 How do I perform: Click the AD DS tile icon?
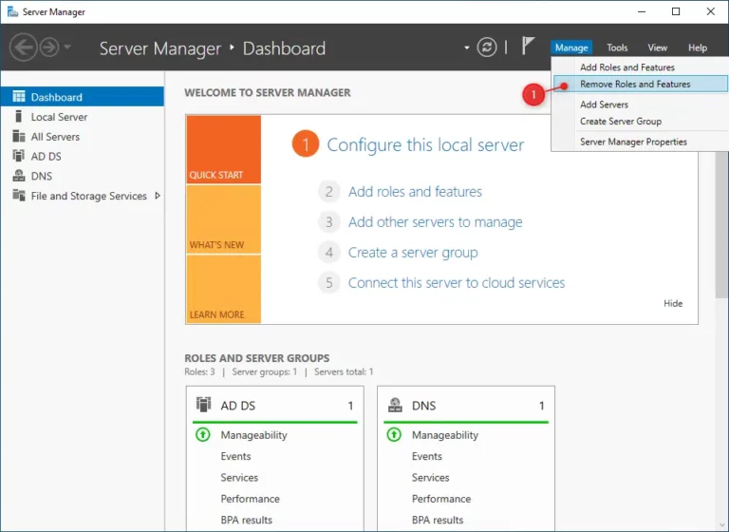(x=204, y=405)
